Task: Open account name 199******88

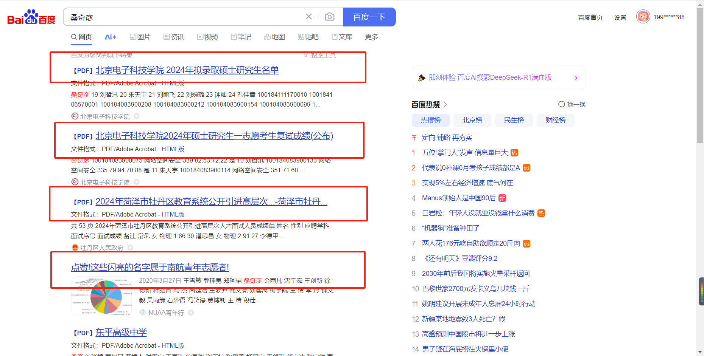Action: [x=669, y=17]
